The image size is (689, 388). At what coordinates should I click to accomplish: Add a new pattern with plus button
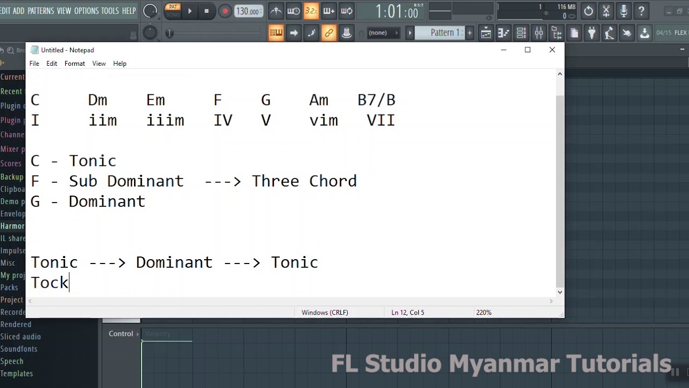point(469,33)
